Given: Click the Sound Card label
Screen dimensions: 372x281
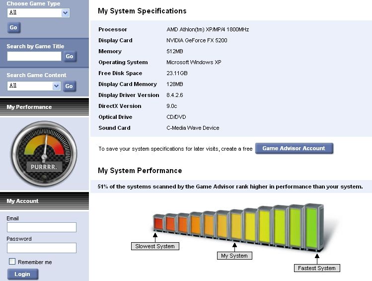Looking at the screenshot, I should (x=114, y=128).
